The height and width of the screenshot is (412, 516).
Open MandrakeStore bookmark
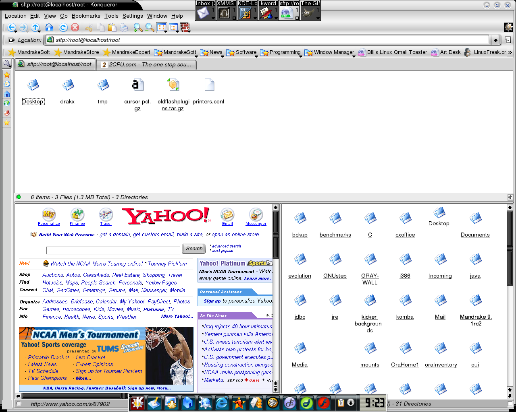click(x=77, y=52)
